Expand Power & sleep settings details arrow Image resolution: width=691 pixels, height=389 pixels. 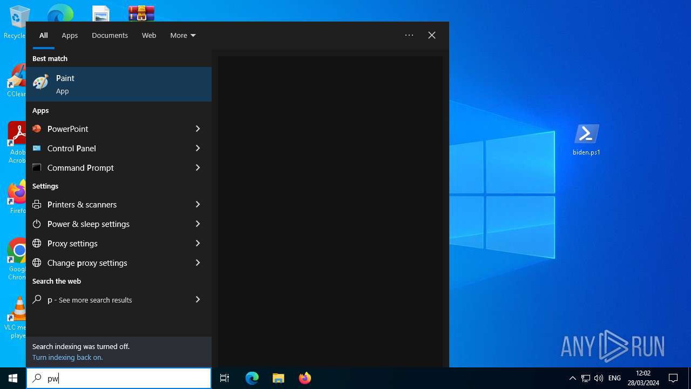(x=198, y=224)
